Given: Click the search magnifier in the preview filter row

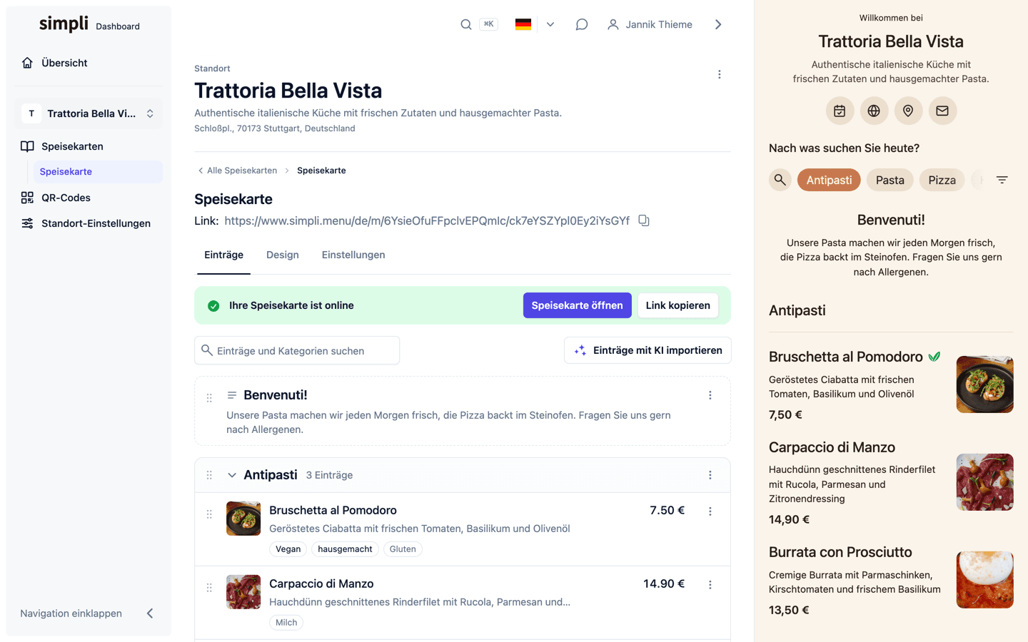Looking at the screenshot, I should tap(780, 180).
